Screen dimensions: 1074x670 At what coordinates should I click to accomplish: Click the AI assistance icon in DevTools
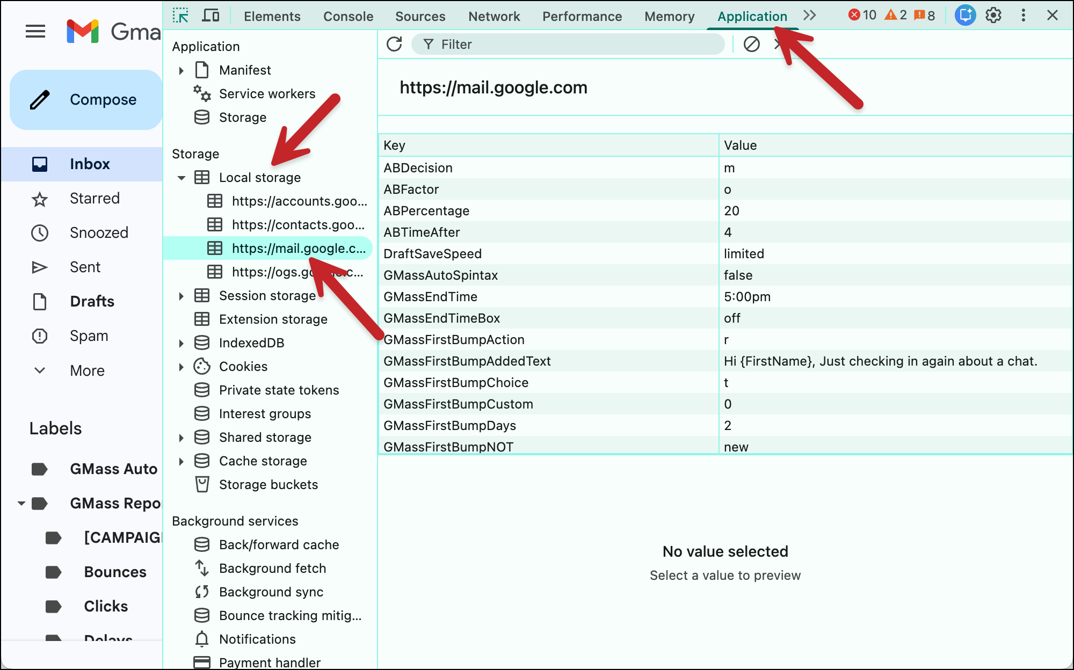[965, 16]
